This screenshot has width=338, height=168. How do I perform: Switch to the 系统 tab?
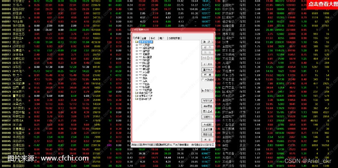153,38
